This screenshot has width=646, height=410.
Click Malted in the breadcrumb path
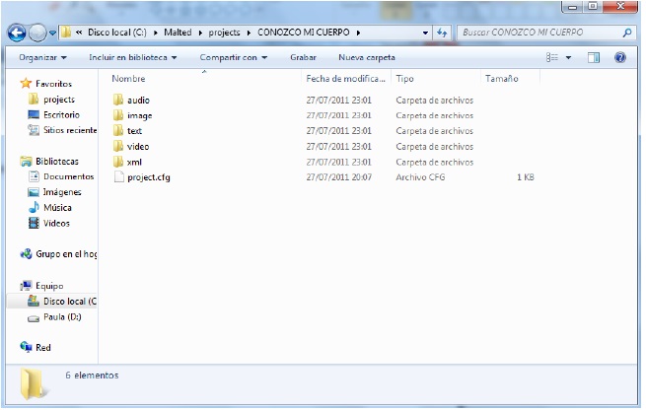(178, 33)
